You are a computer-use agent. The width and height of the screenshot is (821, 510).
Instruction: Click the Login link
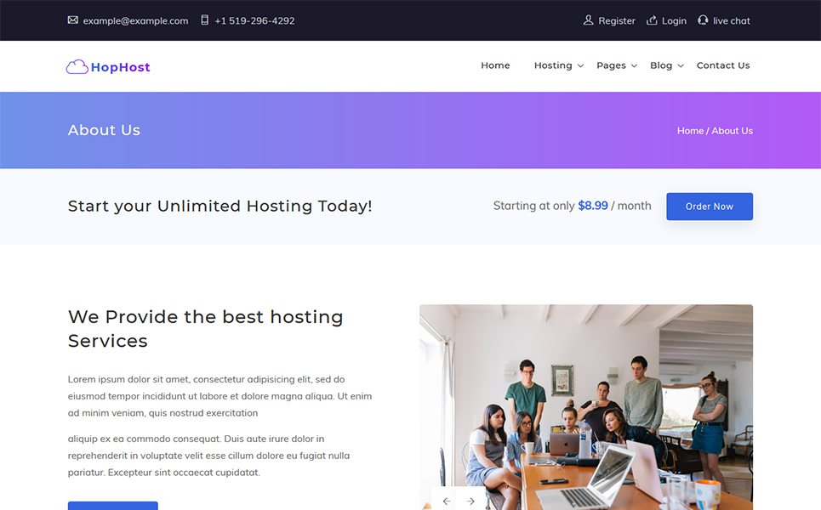coord(674,21)
